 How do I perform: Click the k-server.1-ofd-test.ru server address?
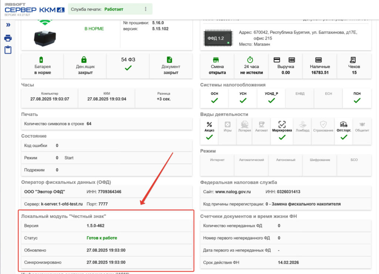tap(62, 204)
